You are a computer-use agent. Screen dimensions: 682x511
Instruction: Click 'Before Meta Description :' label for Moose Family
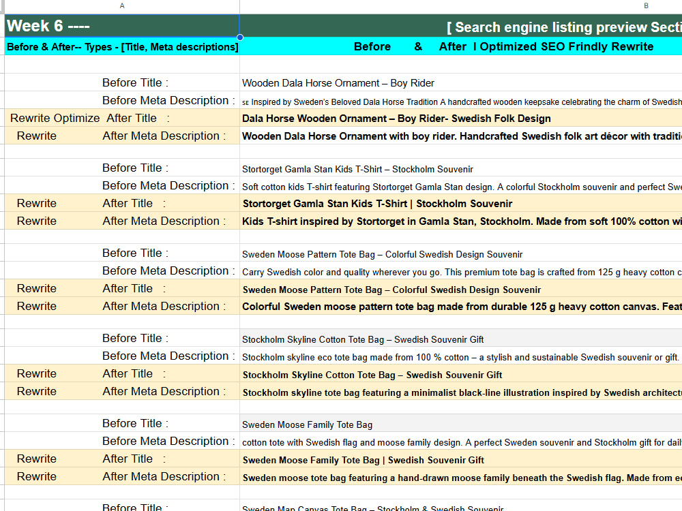coord(122,441)
